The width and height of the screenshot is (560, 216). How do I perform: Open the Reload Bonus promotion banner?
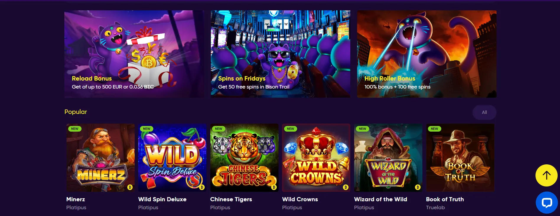tap(134, 54)
